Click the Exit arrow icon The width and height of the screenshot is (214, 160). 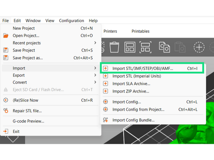click(x=6, y=131)
